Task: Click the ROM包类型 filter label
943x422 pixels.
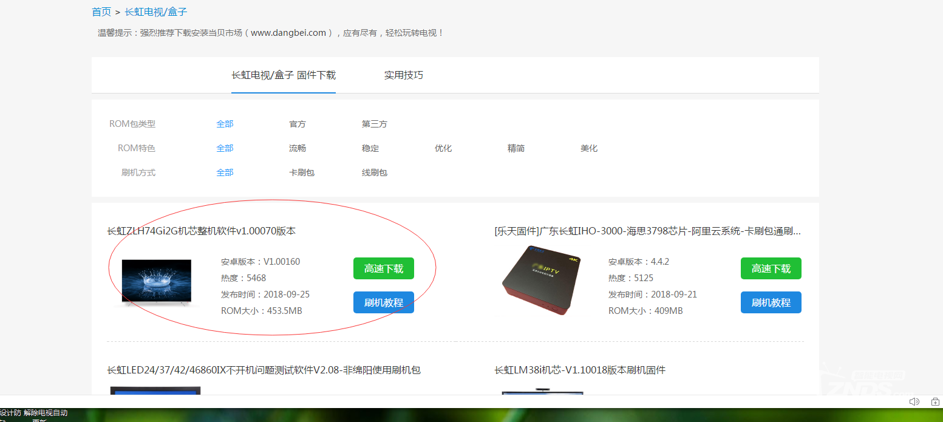Action: point(132,124)
